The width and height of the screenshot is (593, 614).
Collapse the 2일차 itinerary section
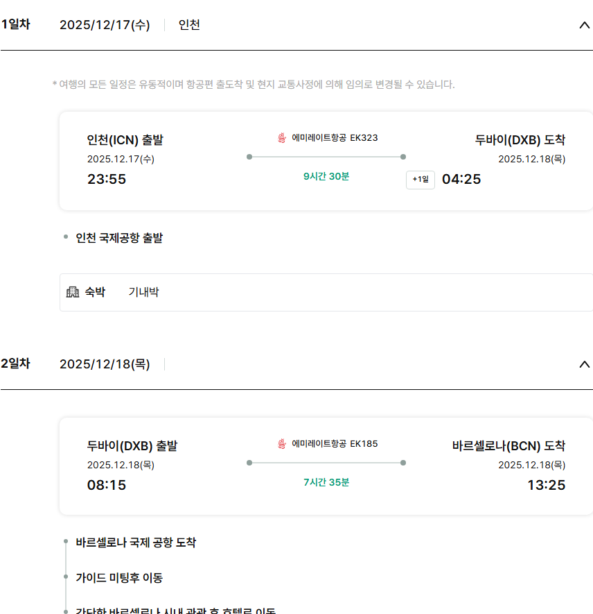pyautogui.click(x=584, y=364)
